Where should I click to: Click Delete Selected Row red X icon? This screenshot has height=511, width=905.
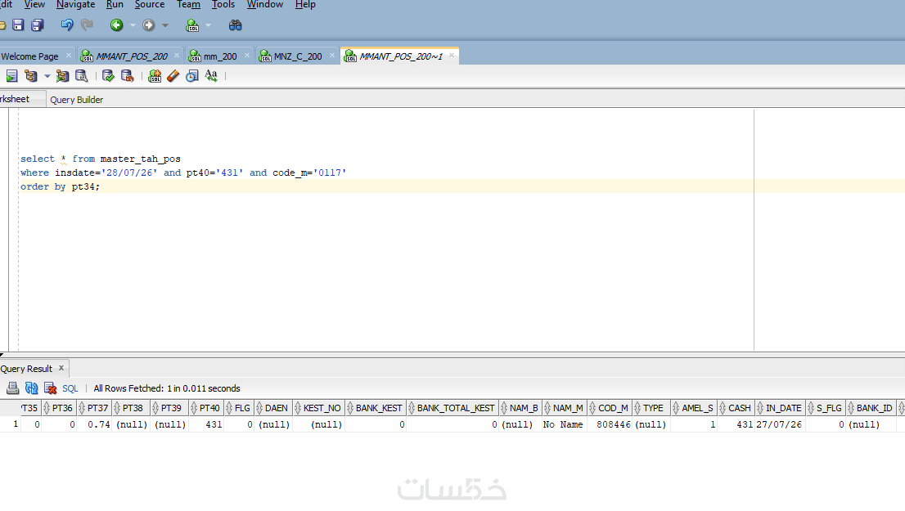point(50,388)
